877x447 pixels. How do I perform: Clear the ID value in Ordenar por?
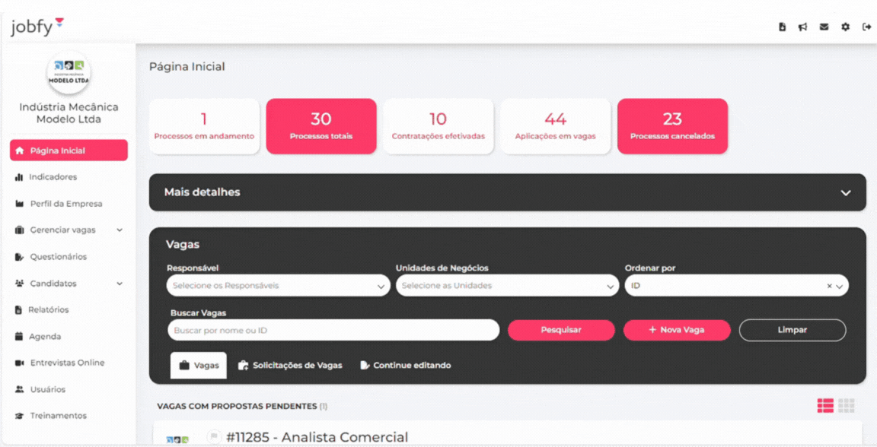[x=829, y=287]
